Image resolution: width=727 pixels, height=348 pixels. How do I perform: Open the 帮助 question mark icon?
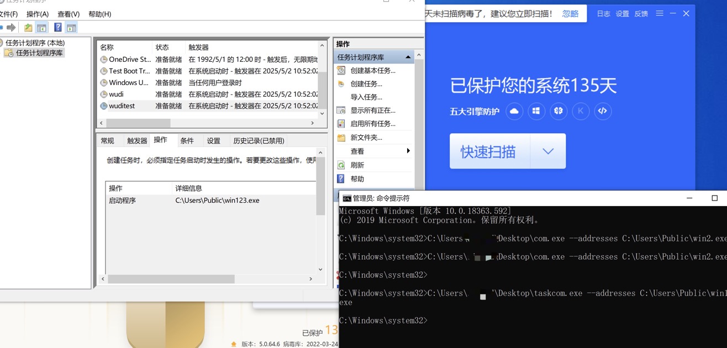[x=340, y=178]
